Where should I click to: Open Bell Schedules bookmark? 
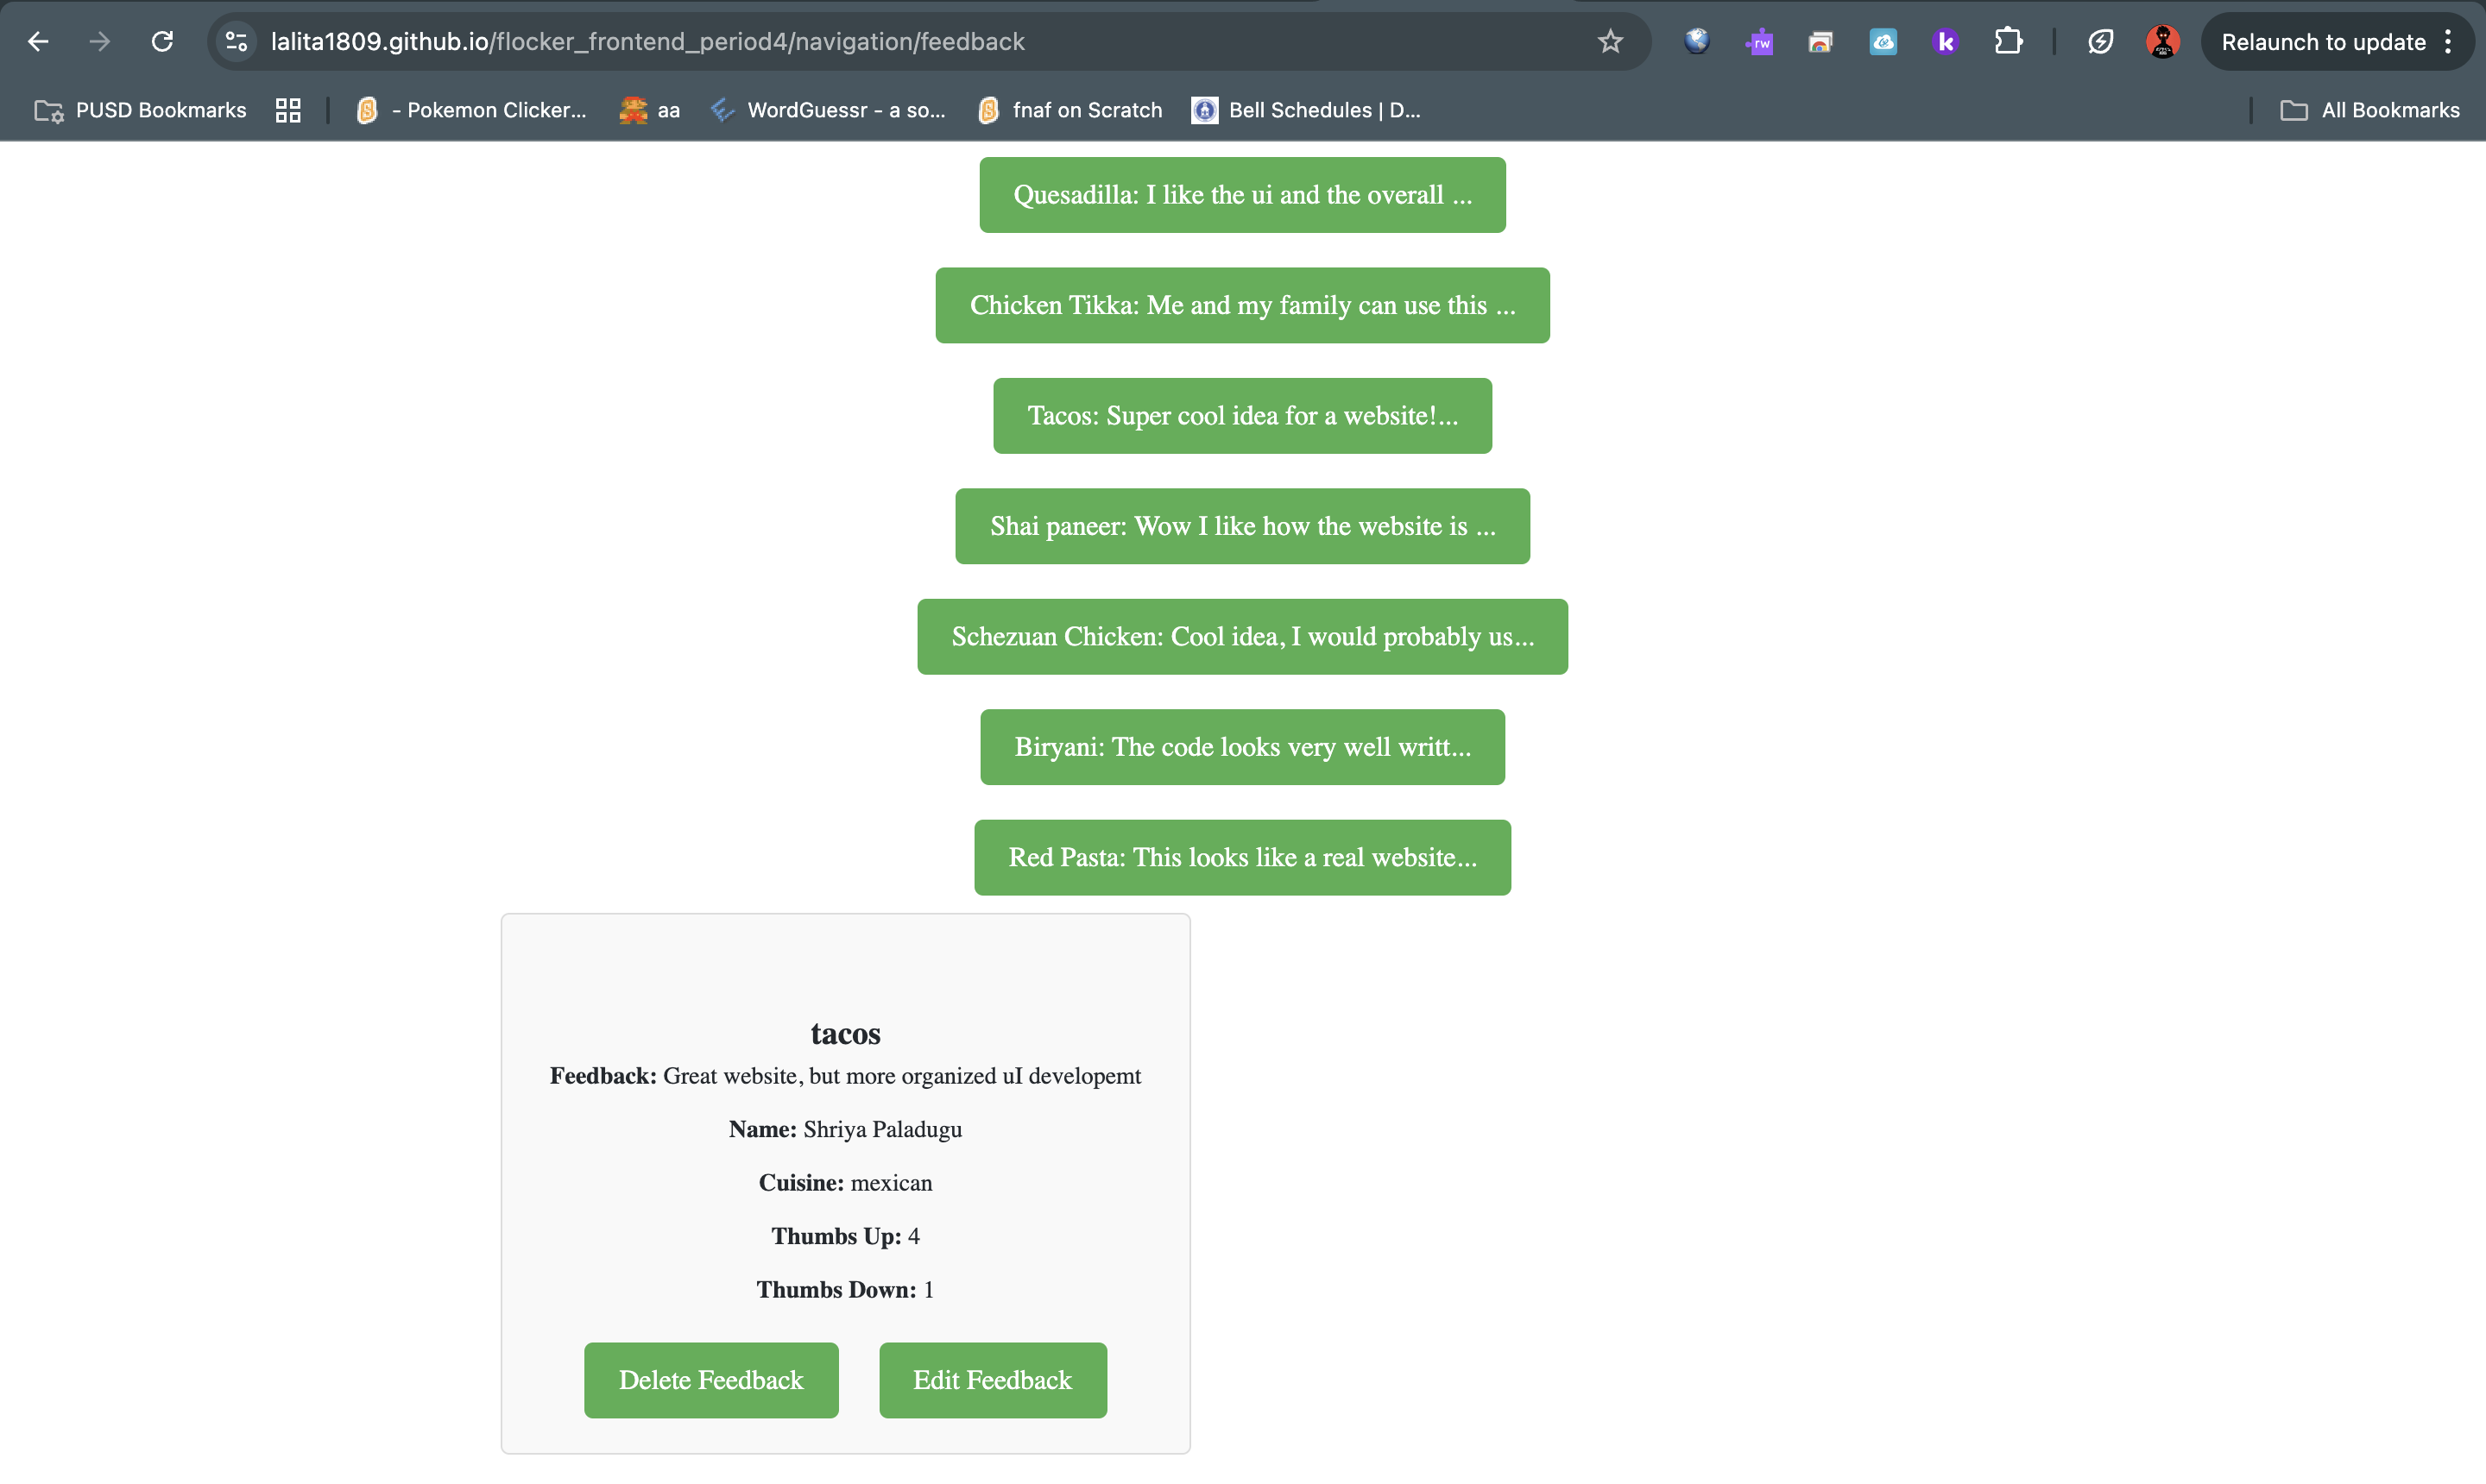pyautogui.click(x=1307, y=110)
